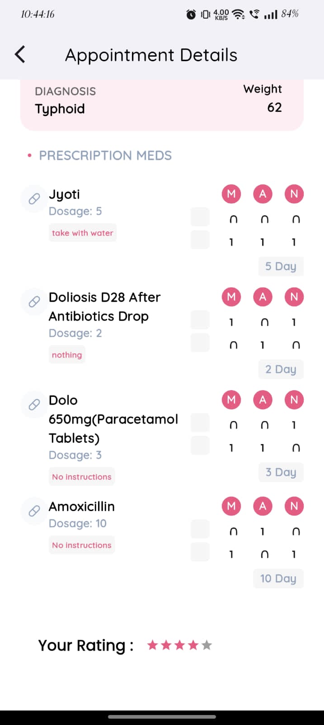324x725 pixels.
Task: Tap the pill icon beside Dolo 650mg
Action: tap(34, 405)
